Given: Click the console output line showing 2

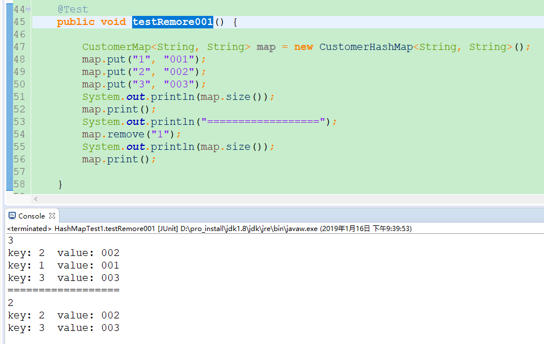Looking at the screenshot, I should [x=10, y=303].
